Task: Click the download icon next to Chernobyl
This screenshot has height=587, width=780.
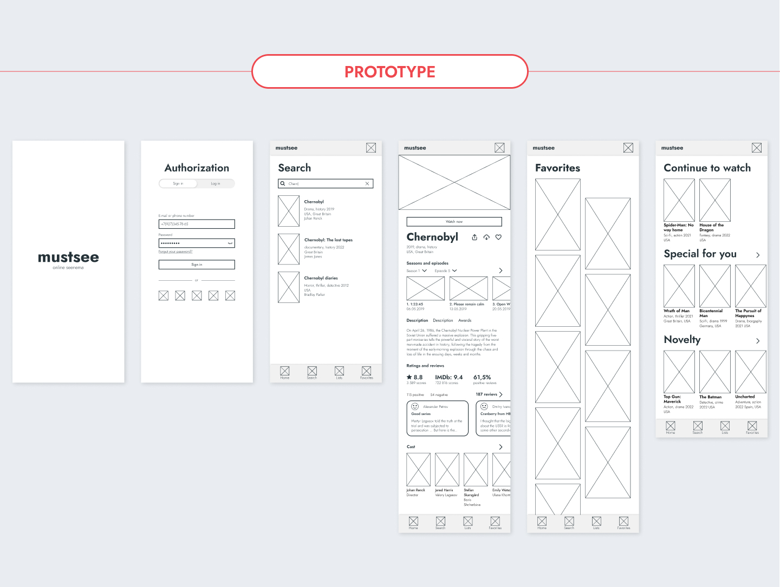Action: (x=486, y=238)
